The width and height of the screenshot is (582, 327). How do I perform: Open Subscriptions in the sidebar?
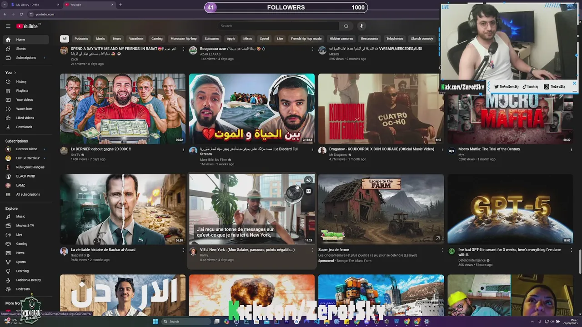pos(26,58)
